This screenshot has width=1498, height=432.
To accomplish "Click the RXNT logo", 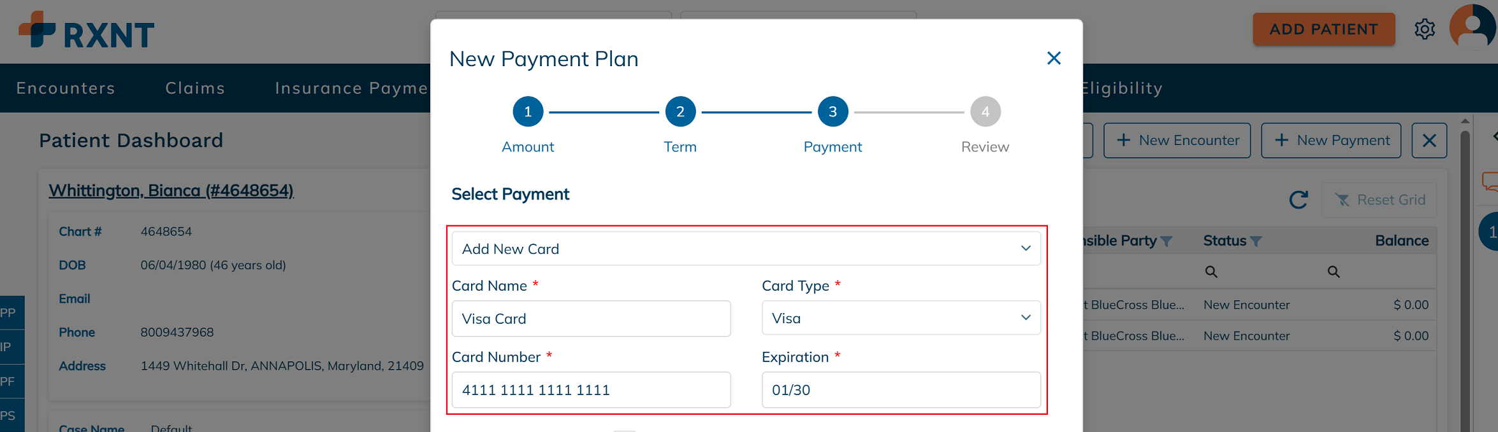I will click(87, 31).
